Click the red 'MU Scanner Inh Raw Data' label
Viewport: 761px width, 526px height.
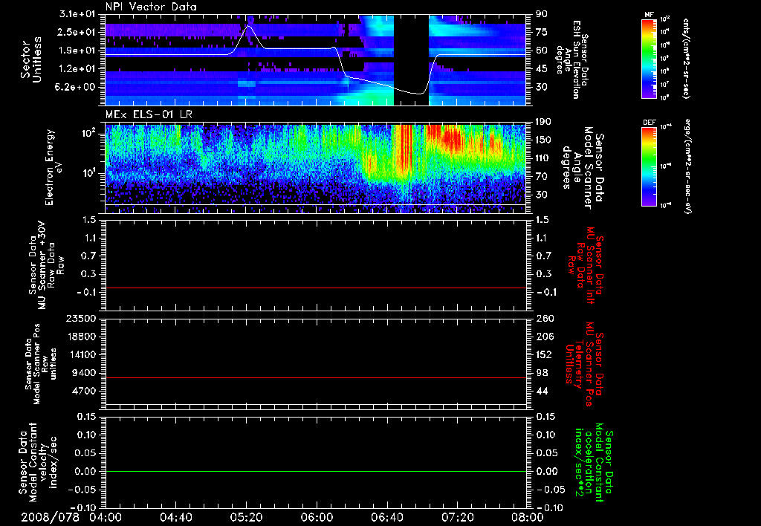click(586, 264)
